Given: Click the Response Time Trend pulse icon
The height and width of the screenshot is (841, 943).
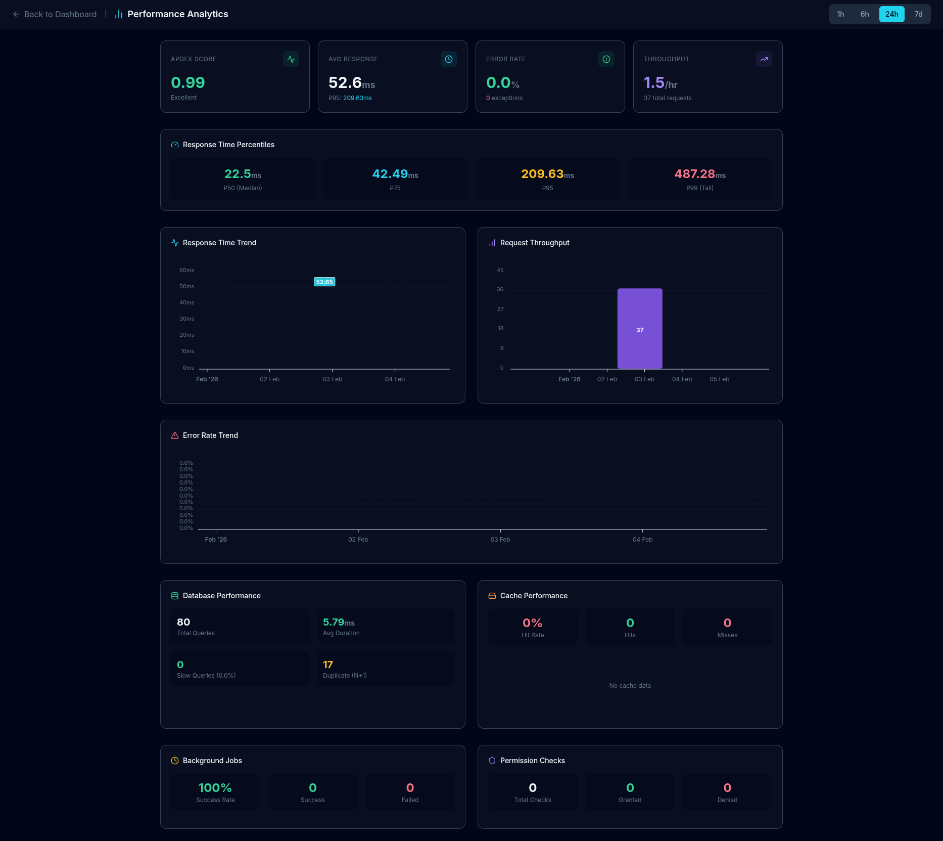Looking at the screenshot, I should [x=175, y=243].
